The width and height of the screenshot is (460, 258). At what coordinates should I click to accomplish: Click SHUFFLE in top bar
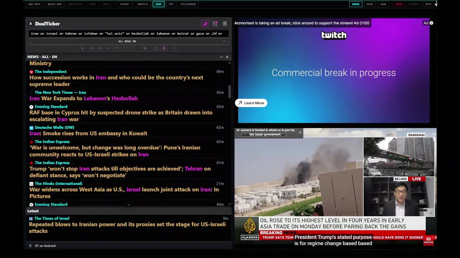143,4
